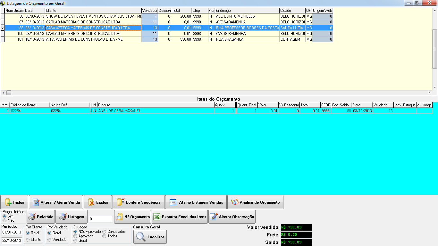This screenshot has height=246, width=438.
Task: Click city cell CONTAGEM
Action: (292, 39)
